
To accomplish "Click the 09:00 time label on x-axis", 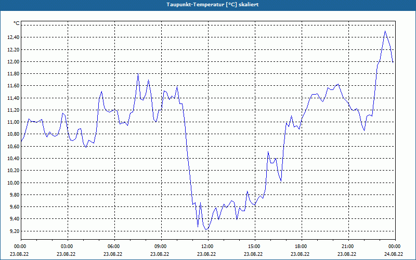I will coord(161,246).
